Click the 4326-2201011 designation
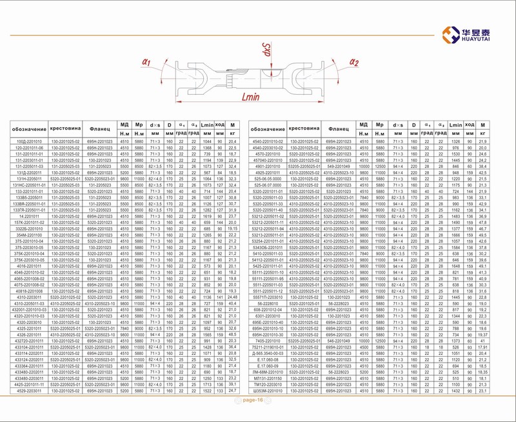Screen dimensions: 516x422 point(29,335)
